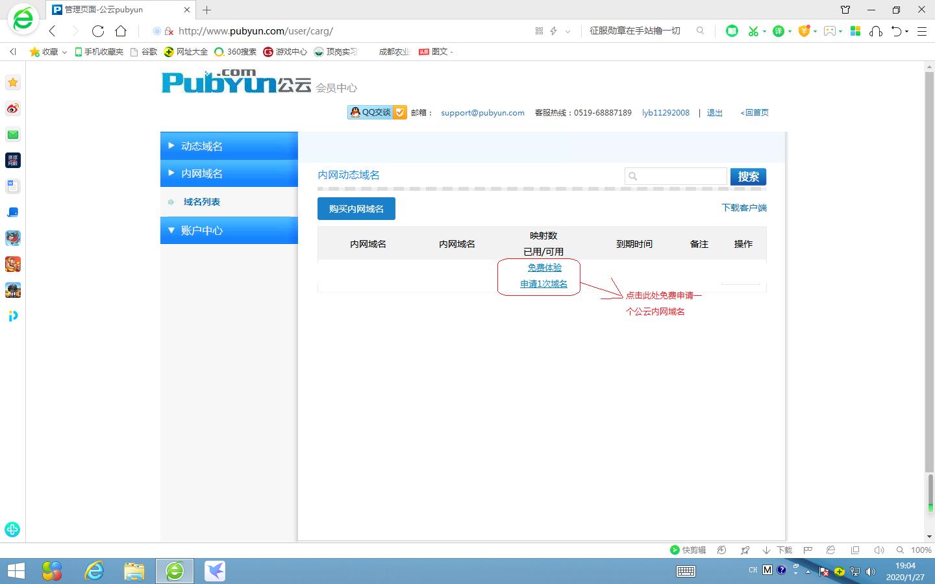Screen dimensions: 935x584
Task: Open the browser hamburger menu
Action: pos(922,30)
